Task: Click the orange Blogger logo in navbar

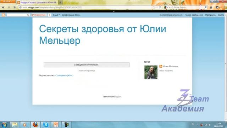Action: (4, 15)
